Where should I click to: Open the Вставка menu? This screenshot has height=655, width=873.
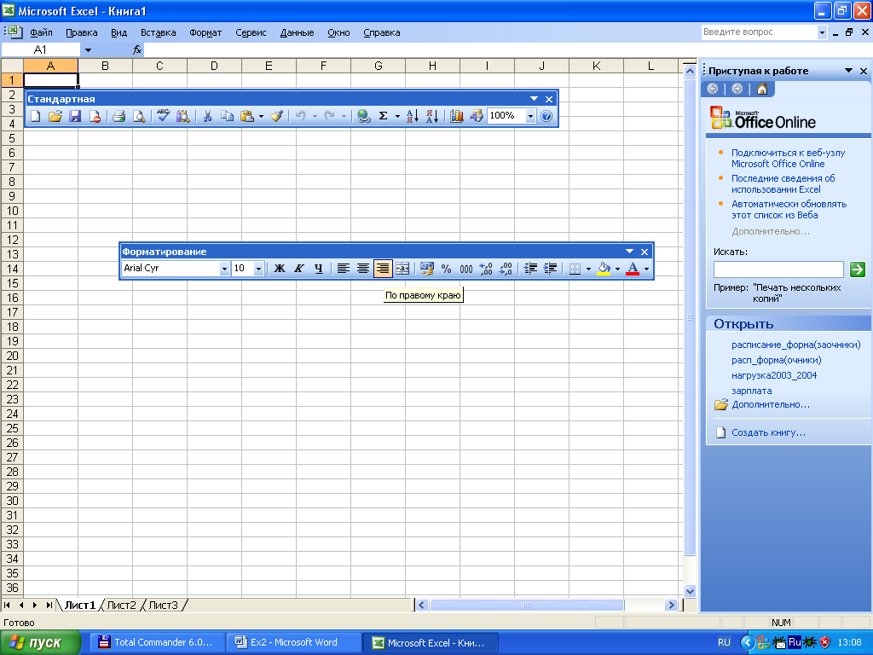[x=158, y=32]
